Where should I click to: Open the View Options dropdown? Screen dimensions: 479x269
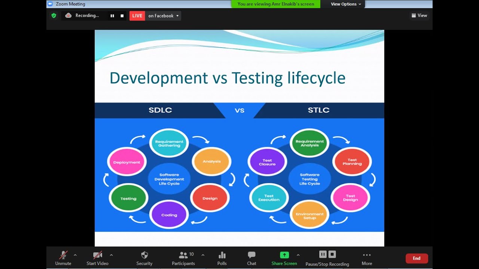346,4
